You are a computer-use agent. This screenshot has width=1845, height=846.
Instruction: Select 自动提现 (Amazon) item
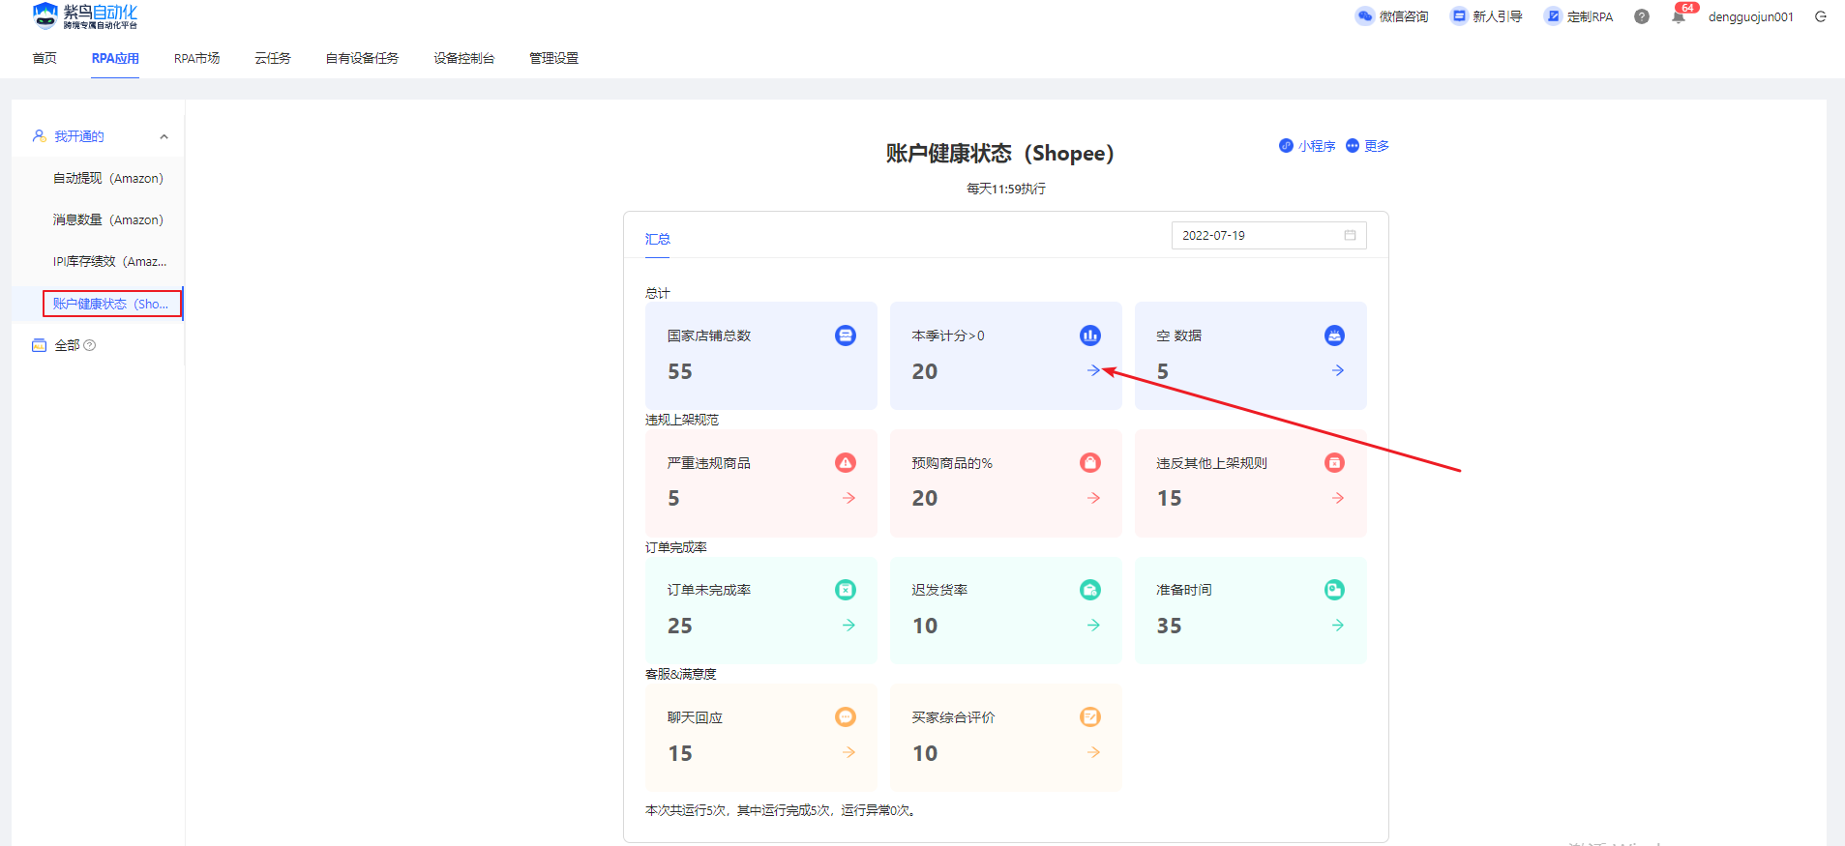108,178
